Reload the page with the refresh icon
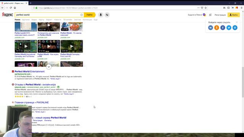This screenshot has height=137, width=244. point(11,8)
